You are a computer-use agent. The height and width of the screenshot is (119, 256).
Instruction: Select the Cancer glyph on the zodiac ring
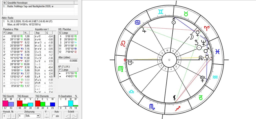pyautogui.click(x=137, y=23)
